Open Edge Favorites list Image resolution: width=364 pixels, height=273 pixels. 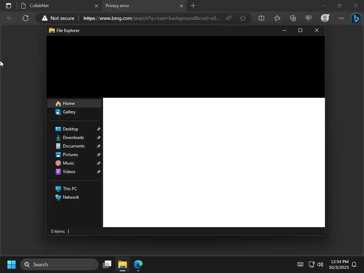point(277,18)
